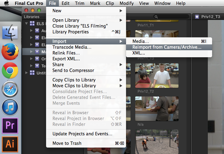Image resolution: width=224 pixels, height=154 pixels.
Task: Open Google Chrome in the dock
Action: click(10, 70)
